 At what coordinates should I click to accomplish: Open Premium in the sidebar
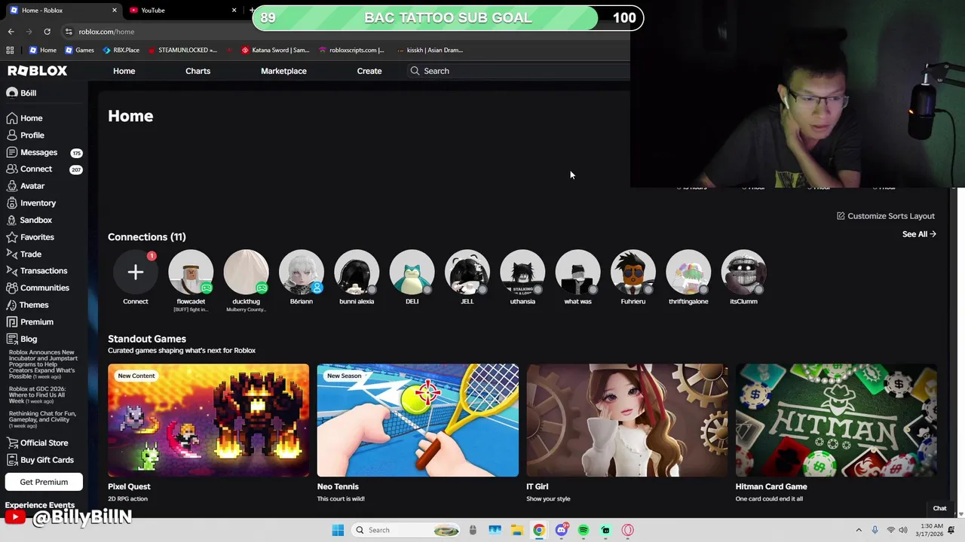pyautogui.click(x=30, y=322)
